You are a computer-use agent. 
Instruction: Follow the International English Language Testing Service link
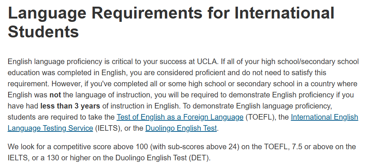point(324,117)
